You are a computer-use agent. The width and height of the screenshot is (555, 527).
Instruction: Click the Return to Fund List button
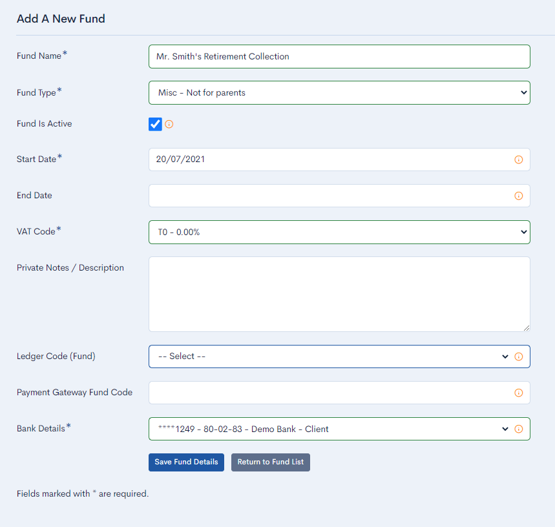(270, 462)
